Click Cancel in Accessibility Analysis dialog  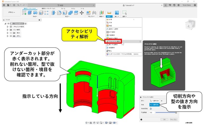tap(173, 120)
